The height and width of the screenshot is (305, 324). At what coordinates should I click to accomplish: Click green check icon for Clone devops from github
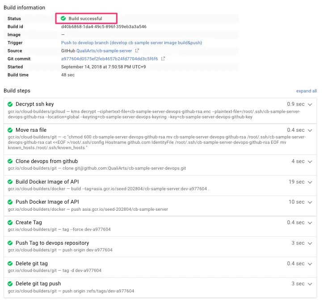(10, 161)
